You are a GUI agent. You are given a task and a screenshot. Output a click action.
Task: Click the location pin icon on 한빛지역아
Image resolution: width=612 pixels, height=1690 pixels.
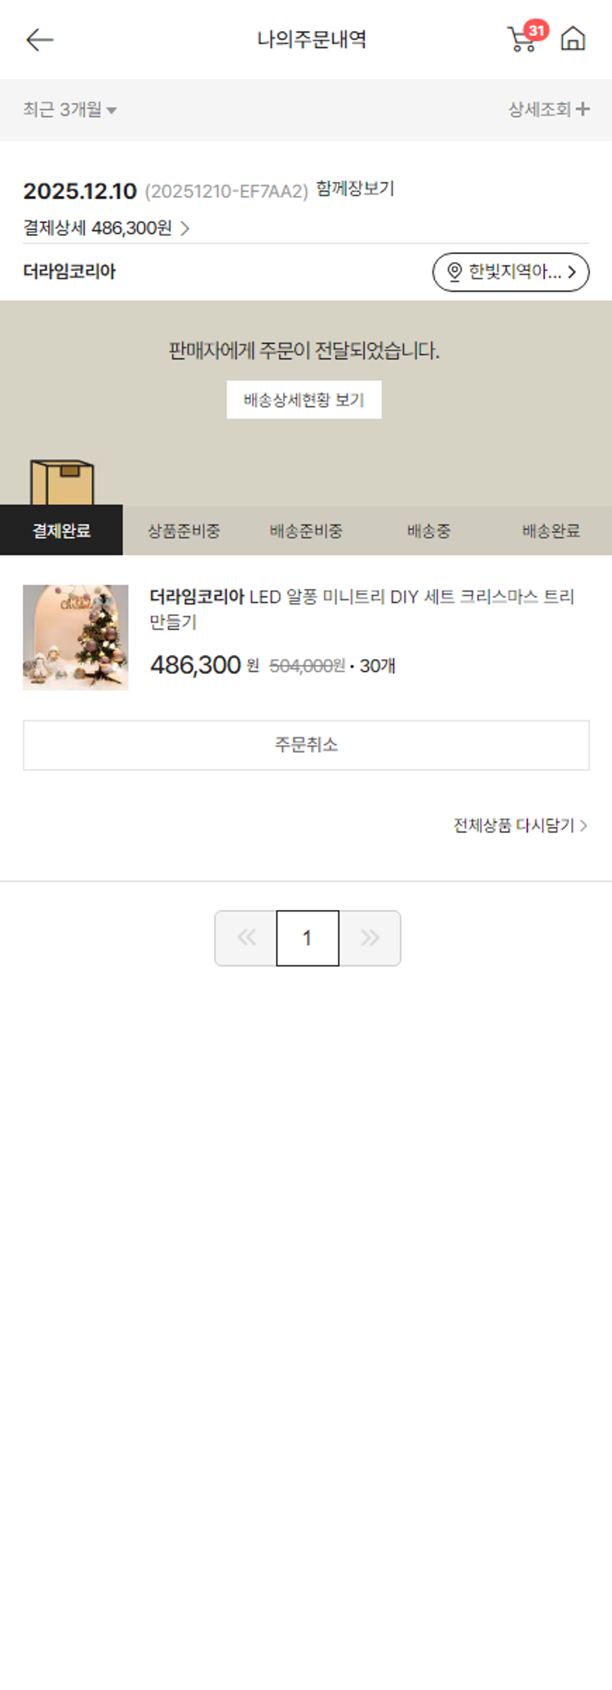tap(455, 272)
